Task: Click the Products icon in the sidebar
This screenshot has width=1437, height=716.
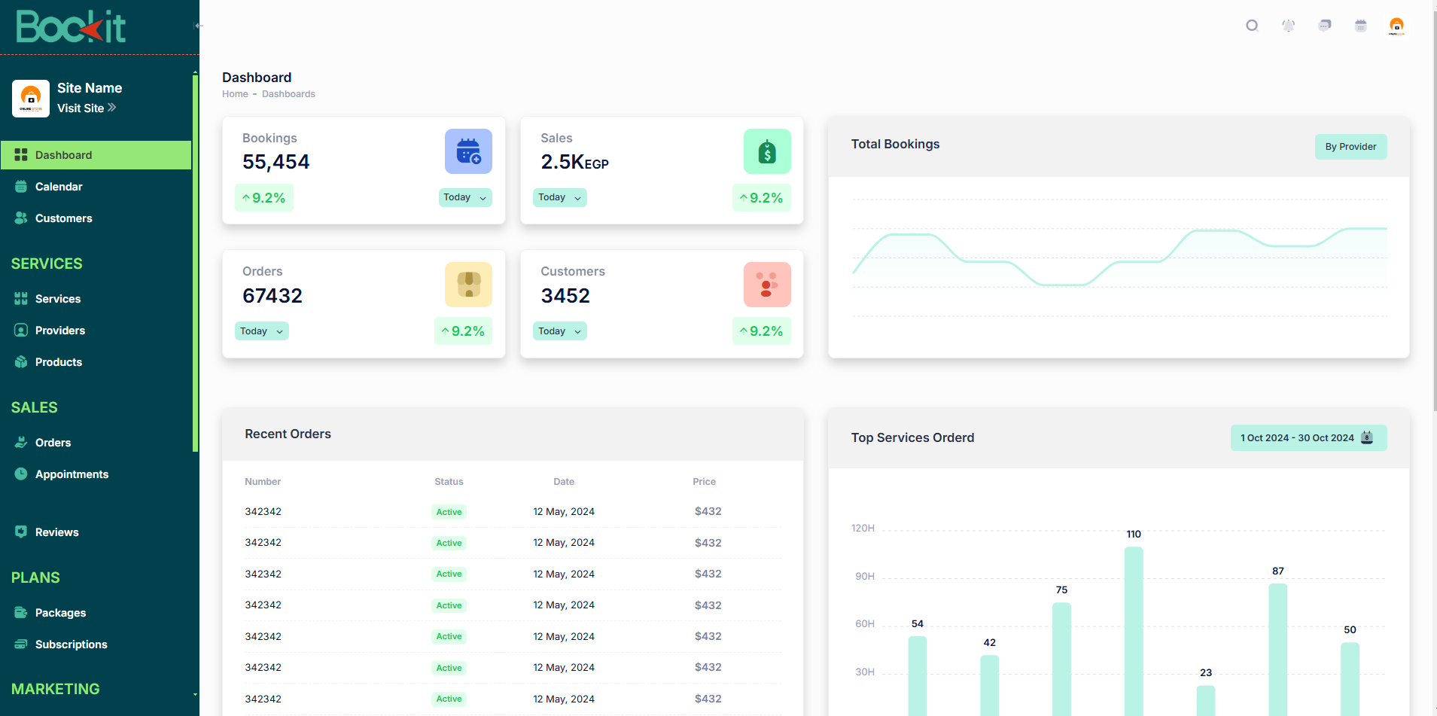Action: point(21,362)
